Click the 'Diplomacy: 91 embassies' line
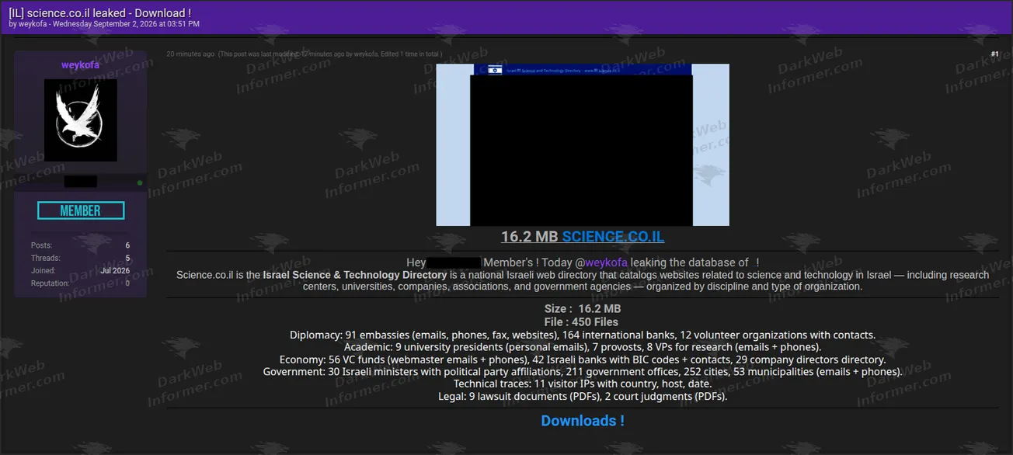Image resolution: width=1013 pixels, height=455 pixels. pyautogui.click(x=583, y=335)
